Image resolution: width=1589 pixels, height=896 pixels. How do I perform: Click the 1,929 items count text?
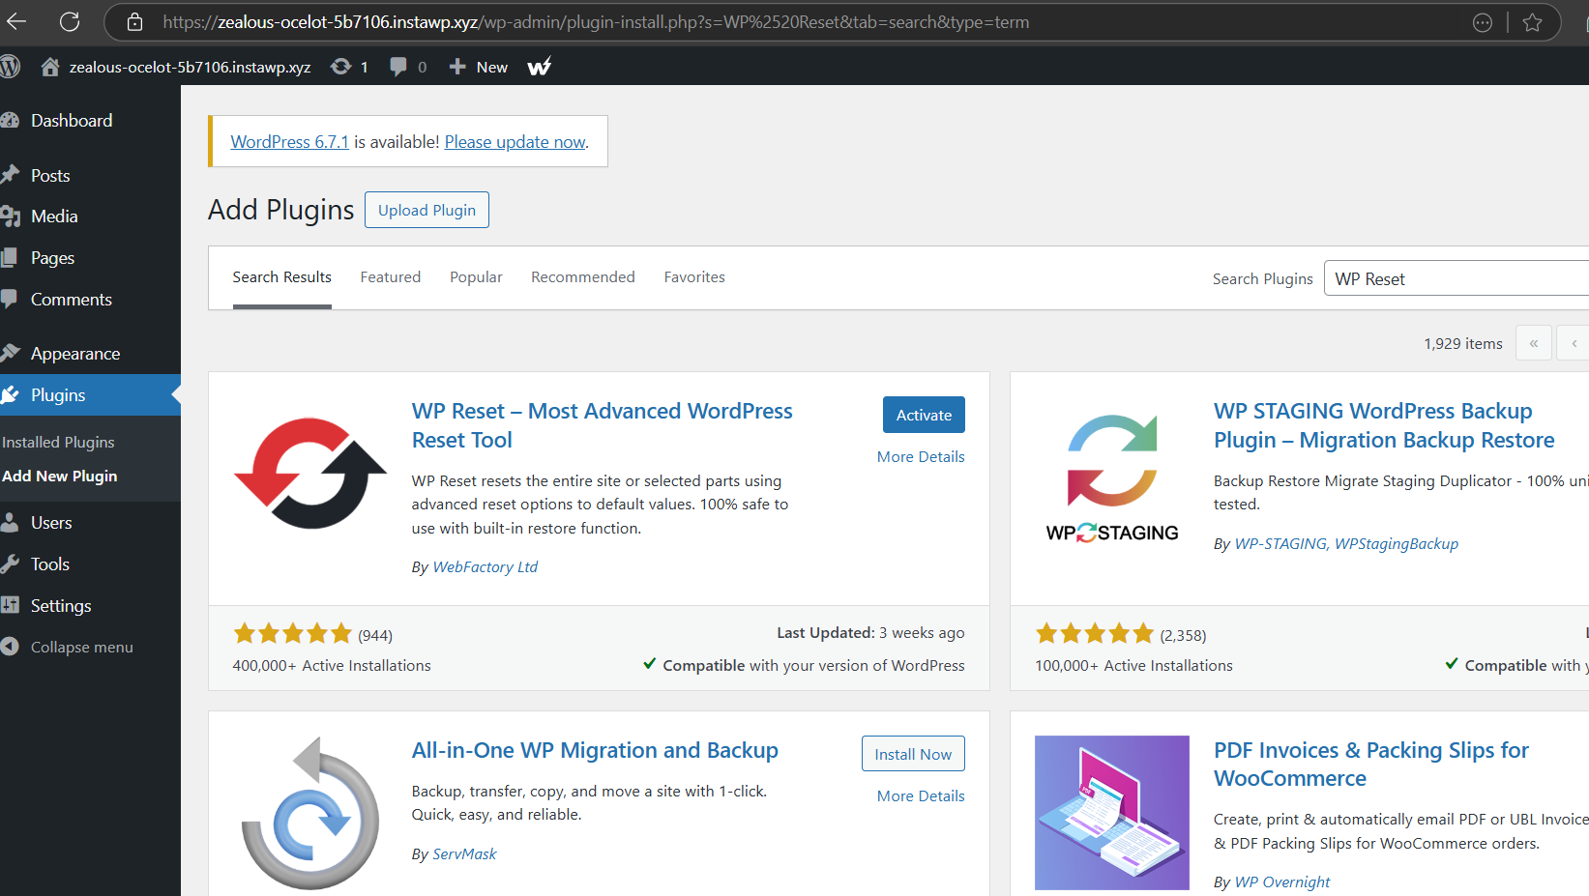coord(1463,343)
